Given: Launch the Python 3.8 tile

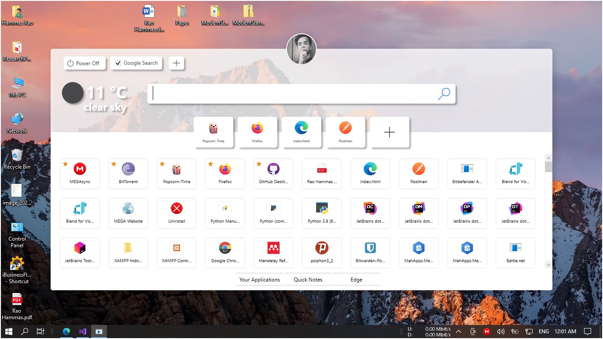Looking at the screenshot, I should coord(322,213).
